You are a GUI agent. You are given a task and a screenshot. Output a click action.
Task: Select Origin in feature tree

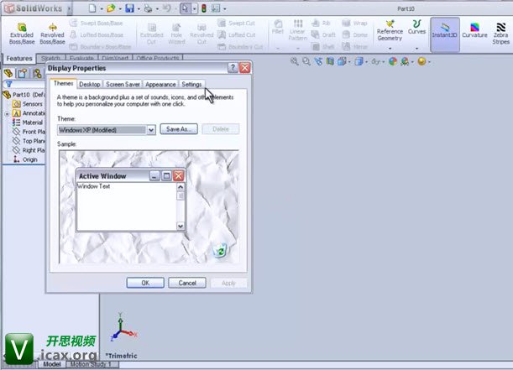(25, 159)
